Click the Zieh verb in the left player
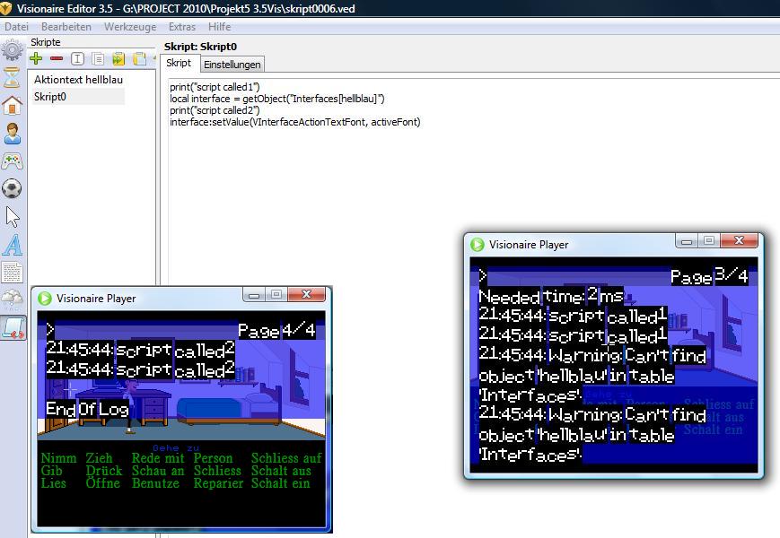 pos(99,458)
